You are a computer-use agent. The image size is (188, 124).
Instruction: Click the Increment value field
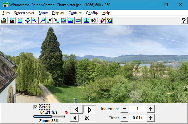[x=137, y=109]
